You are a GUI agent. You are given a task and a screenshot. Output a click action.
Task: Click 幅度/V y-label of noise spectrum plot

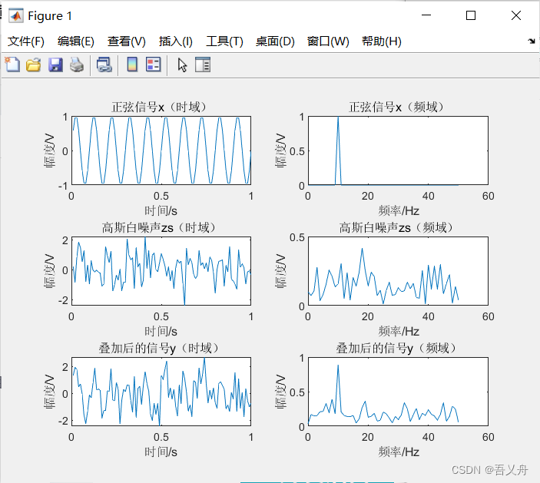tap(280, 271)
